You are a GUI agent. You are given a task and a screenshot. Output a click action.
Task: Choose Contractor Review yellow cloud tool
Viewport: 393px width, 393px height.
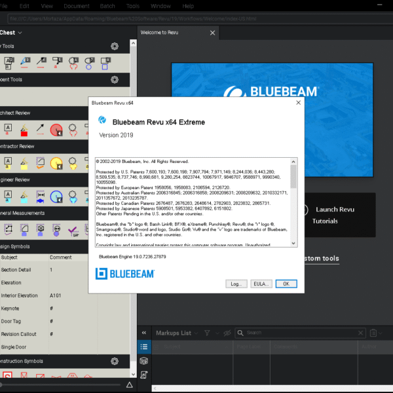(73, 163)
